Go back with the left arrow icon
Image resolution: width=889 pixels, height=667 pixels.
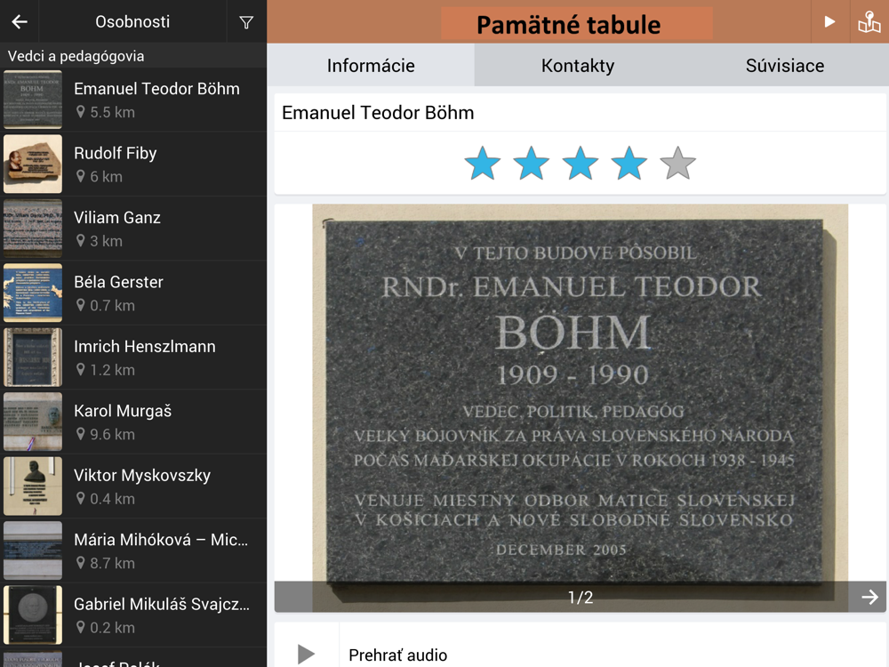[x=20, y=21]
